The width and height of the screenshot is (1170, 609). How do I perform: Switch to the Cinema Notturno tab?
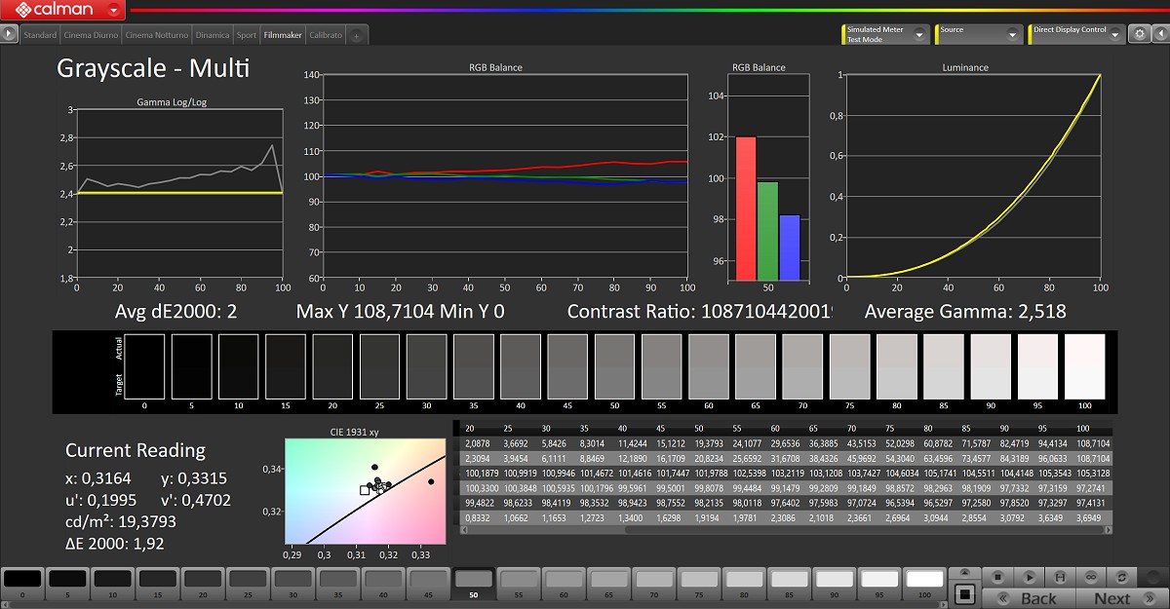[157, 35]
